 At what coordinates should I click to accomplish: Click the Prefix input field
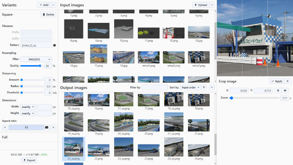pyautogui.click(x=36, y=32)
